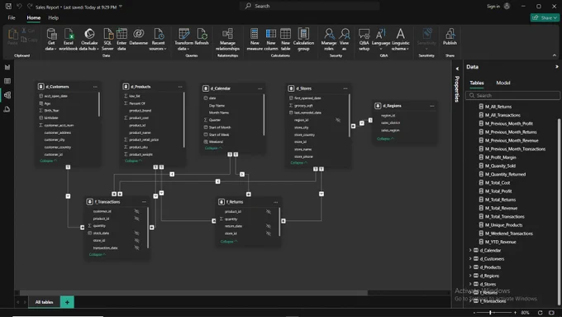Open the Help ribbon tab

tap(53, 17)
